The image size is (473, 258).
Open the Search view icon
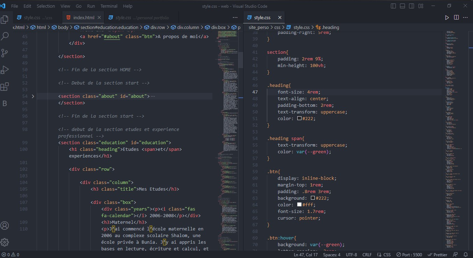pos(5,36)
